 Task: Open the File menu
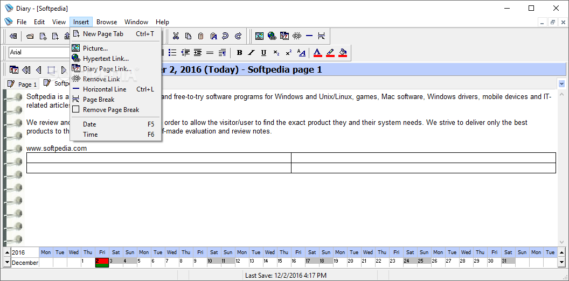[x=22, y=22]
